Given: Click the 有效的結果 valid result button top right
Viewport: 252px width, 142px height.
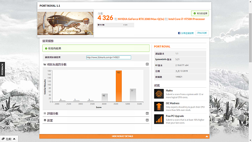Looking at the screenshot, I should coord(200,13).
